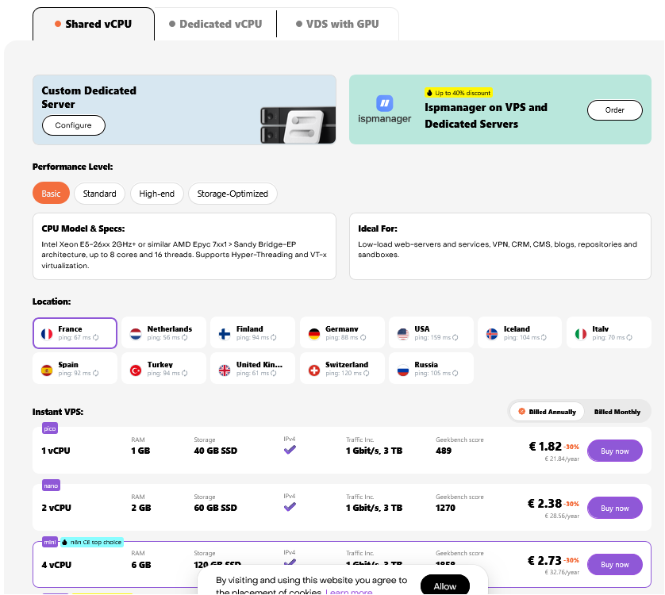Click the ispmanager logo icon
The width and height of the screenshot is (665, 595).
coord(385,103)
